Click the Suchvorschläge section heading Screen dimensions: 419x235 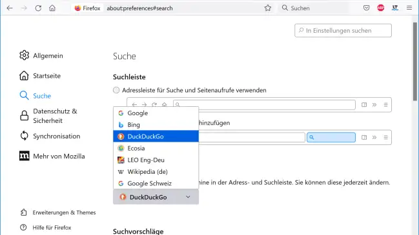click(x=138, y=231)
